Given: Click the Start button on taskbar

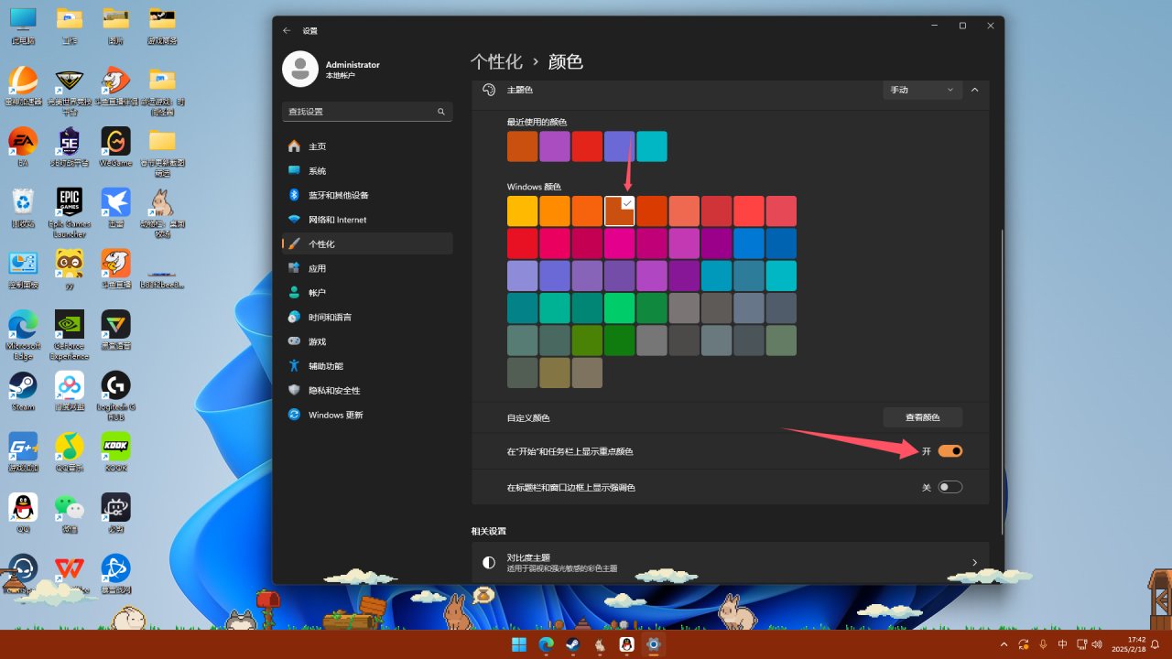Looking at the screenshot, I should (519, 644).
